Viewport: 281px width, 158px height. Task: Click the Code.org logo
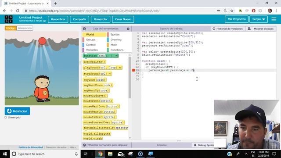click(x=9, y=19)
